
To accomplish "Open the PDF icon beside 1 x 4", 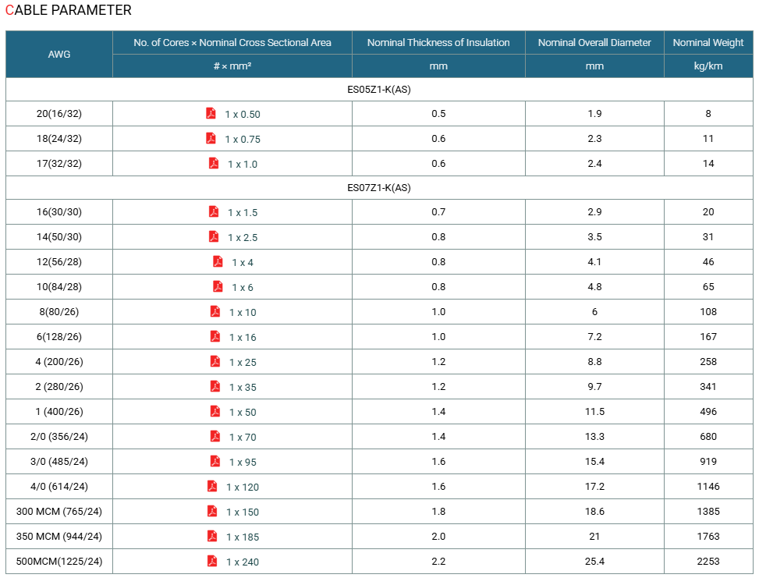I will point(218,261).
